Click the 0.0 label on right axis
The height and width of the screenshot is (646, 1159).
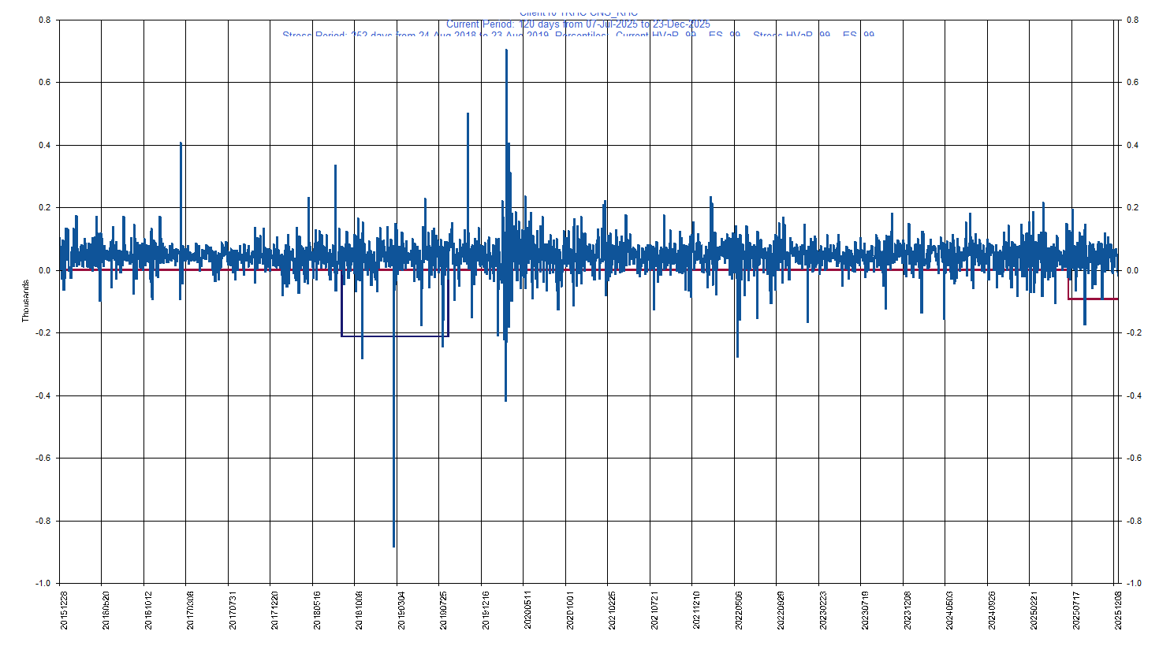(x=1132, y=270)
